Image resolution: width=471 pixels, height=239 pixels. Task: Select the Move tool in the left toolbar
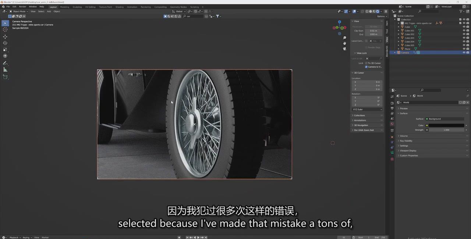click(x=5, y=36)
